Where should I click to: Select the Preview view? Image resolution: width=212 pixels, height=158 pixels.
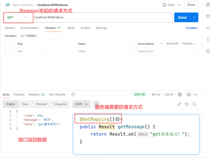click(x=41, y=104)
